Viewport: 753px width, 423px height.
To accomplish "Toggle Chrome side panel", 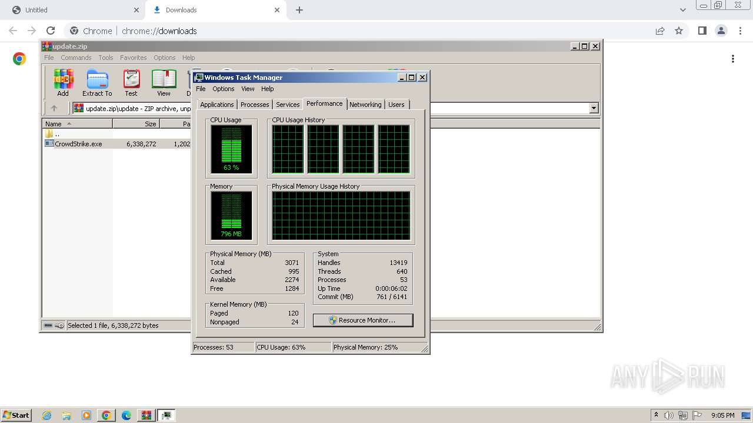I will click(x=702, y=31).
